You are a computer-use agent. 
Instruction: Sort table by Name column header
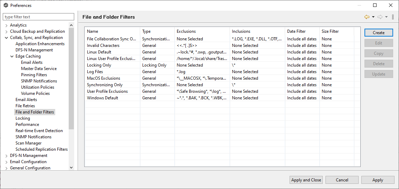coord(112,31)
